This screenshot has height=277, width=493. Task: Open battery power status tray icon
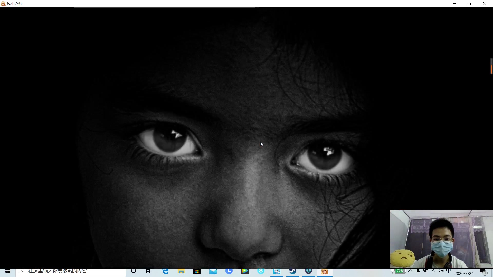click(x=426, y=271)
